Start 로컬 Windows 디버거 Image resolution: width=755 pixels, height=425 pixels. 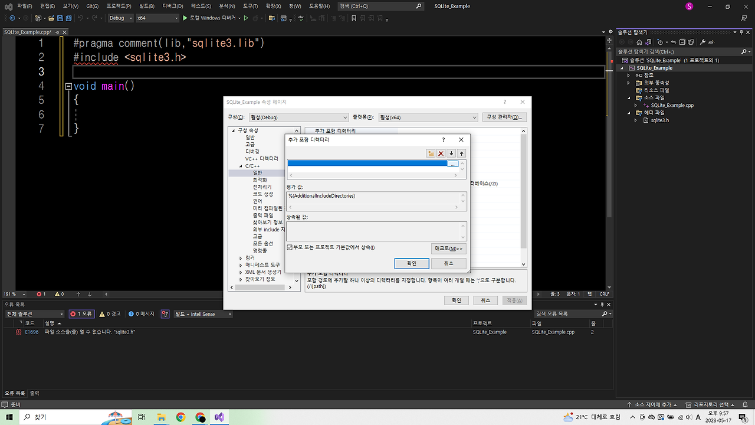coord(211,18)
